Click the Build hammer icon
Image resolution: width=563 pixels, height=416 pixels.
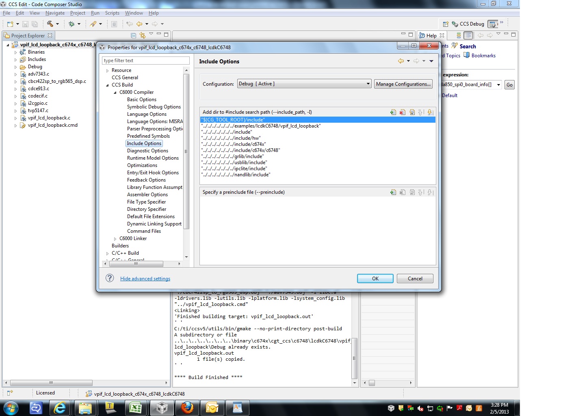[50, 24]
